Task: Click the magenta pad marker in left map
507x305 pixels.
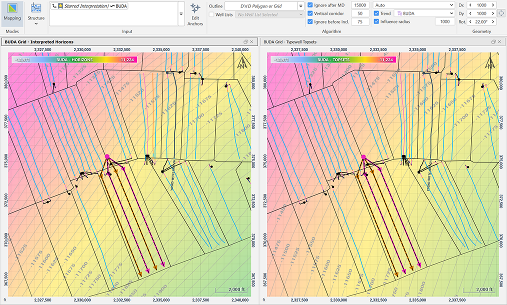Action: click(x=107, y=156)
